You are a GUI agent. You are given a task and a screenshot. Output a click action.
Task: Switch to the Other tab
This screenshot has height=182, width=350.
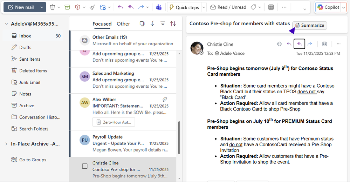(x=123, y=24)
